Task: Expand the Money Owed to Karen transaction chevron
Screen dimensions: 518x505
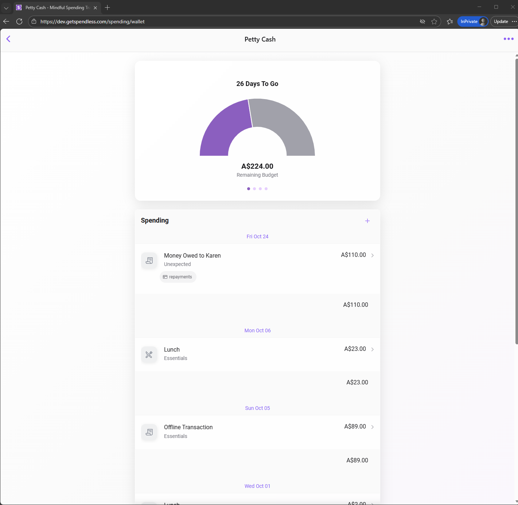Action: click(x=372, y=255)
